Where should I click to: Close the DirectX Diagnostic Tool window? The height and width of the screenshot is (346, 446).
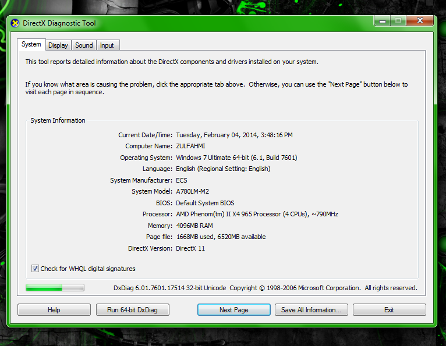coord(420,21)
